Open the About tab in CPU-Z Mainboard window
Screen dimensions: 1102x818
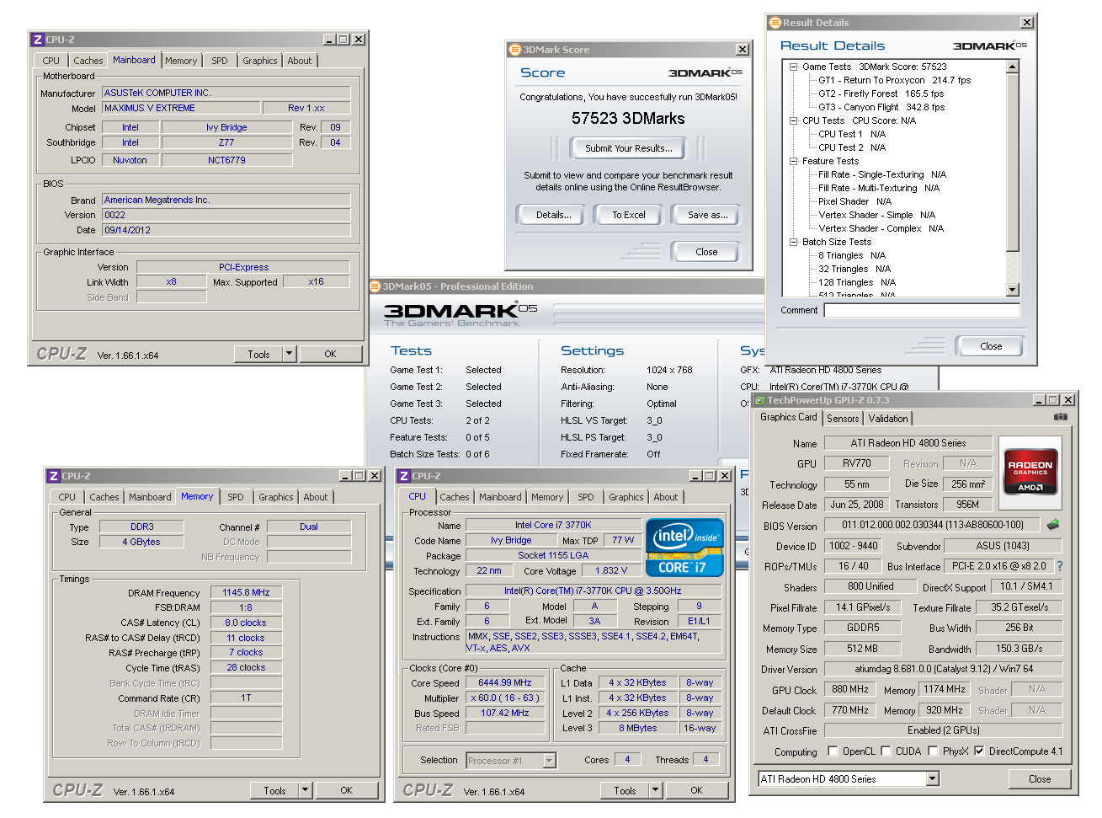coord(300,61)
